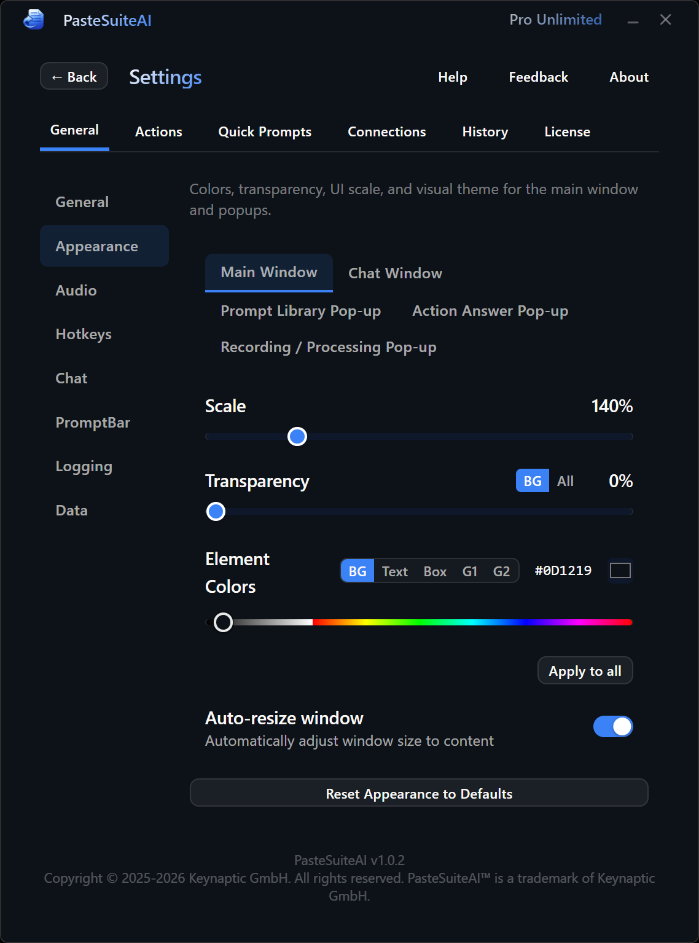Open the License tab

(x=567, y=131)
